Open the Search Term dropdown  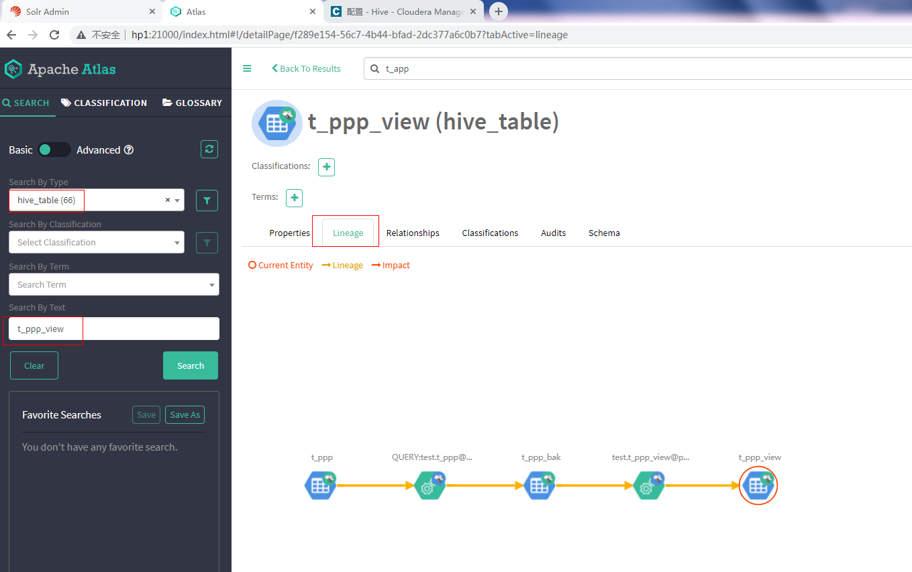pos(114,285)
